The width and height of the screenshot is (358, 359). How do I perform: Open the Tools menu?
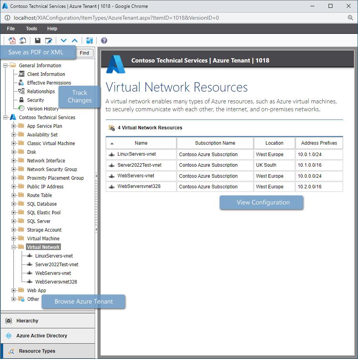[31, 29]
